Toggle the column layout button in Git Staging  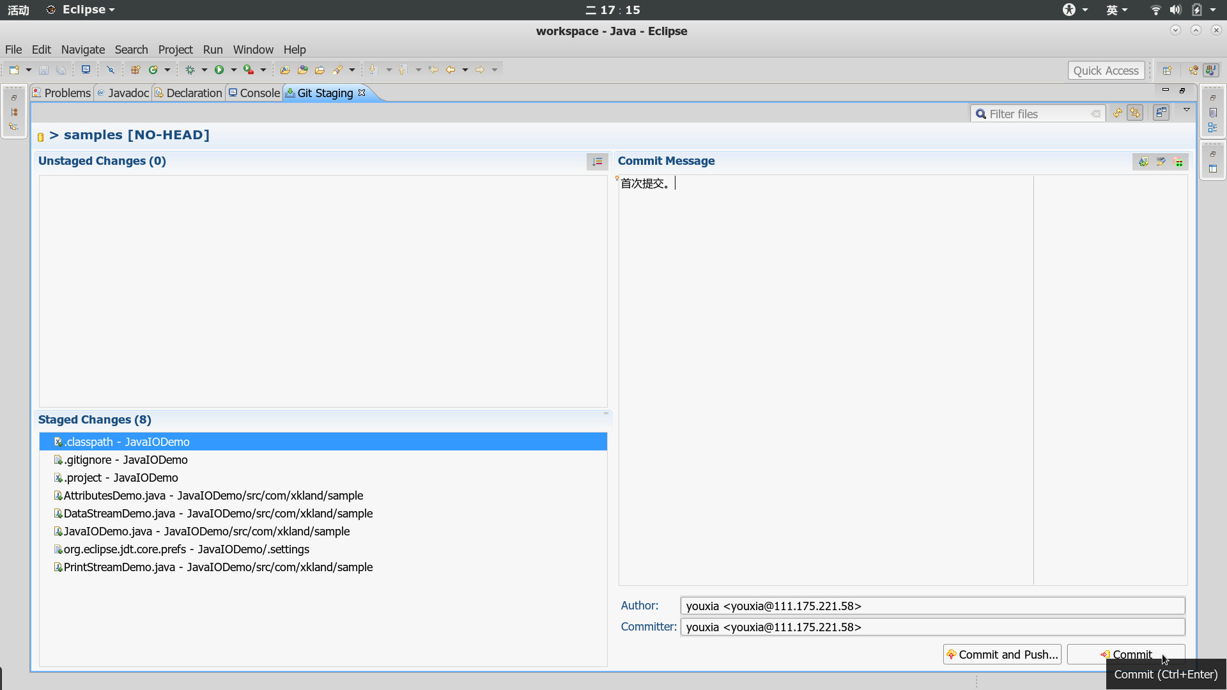(1161, 113)
